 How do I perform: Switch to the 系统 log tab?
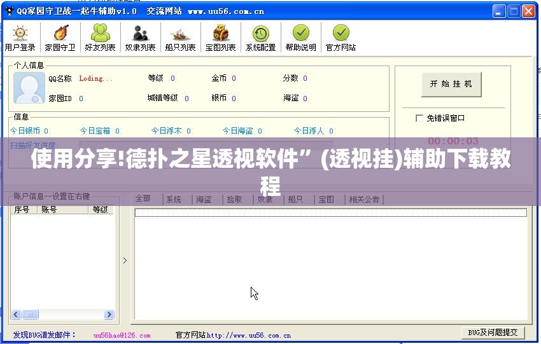(174, 199)
